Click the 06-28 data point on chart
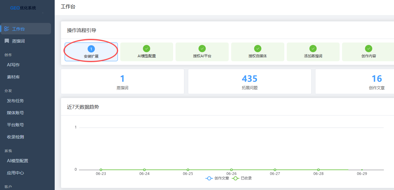 [318, 170]
